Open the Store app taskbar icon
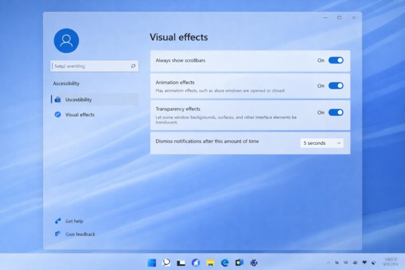405x270 pixels. coord(239,263)
